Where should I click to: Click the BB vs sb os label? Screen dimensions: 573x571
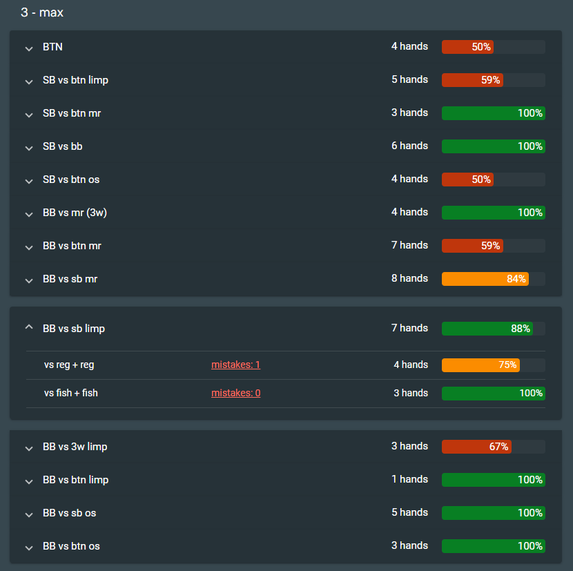(x=69, y=513)
